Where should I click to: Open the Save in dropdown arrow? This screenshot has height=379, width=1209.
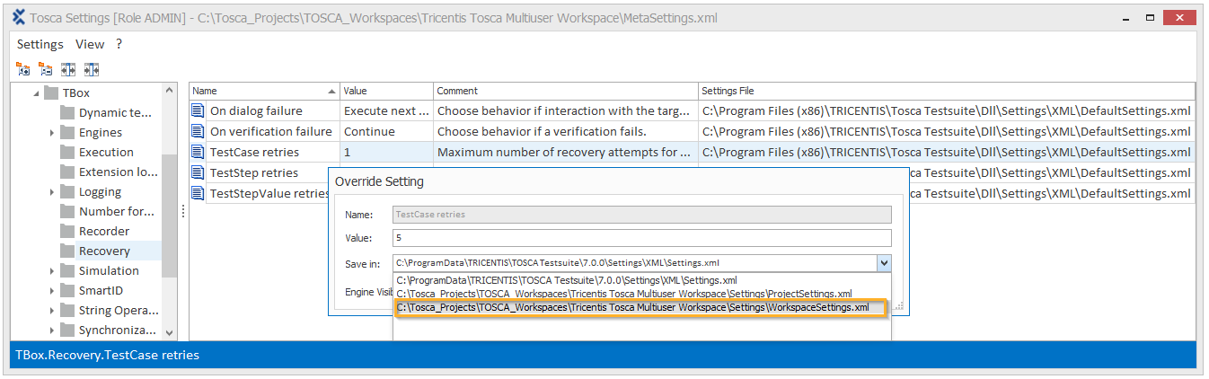point(884,263)
